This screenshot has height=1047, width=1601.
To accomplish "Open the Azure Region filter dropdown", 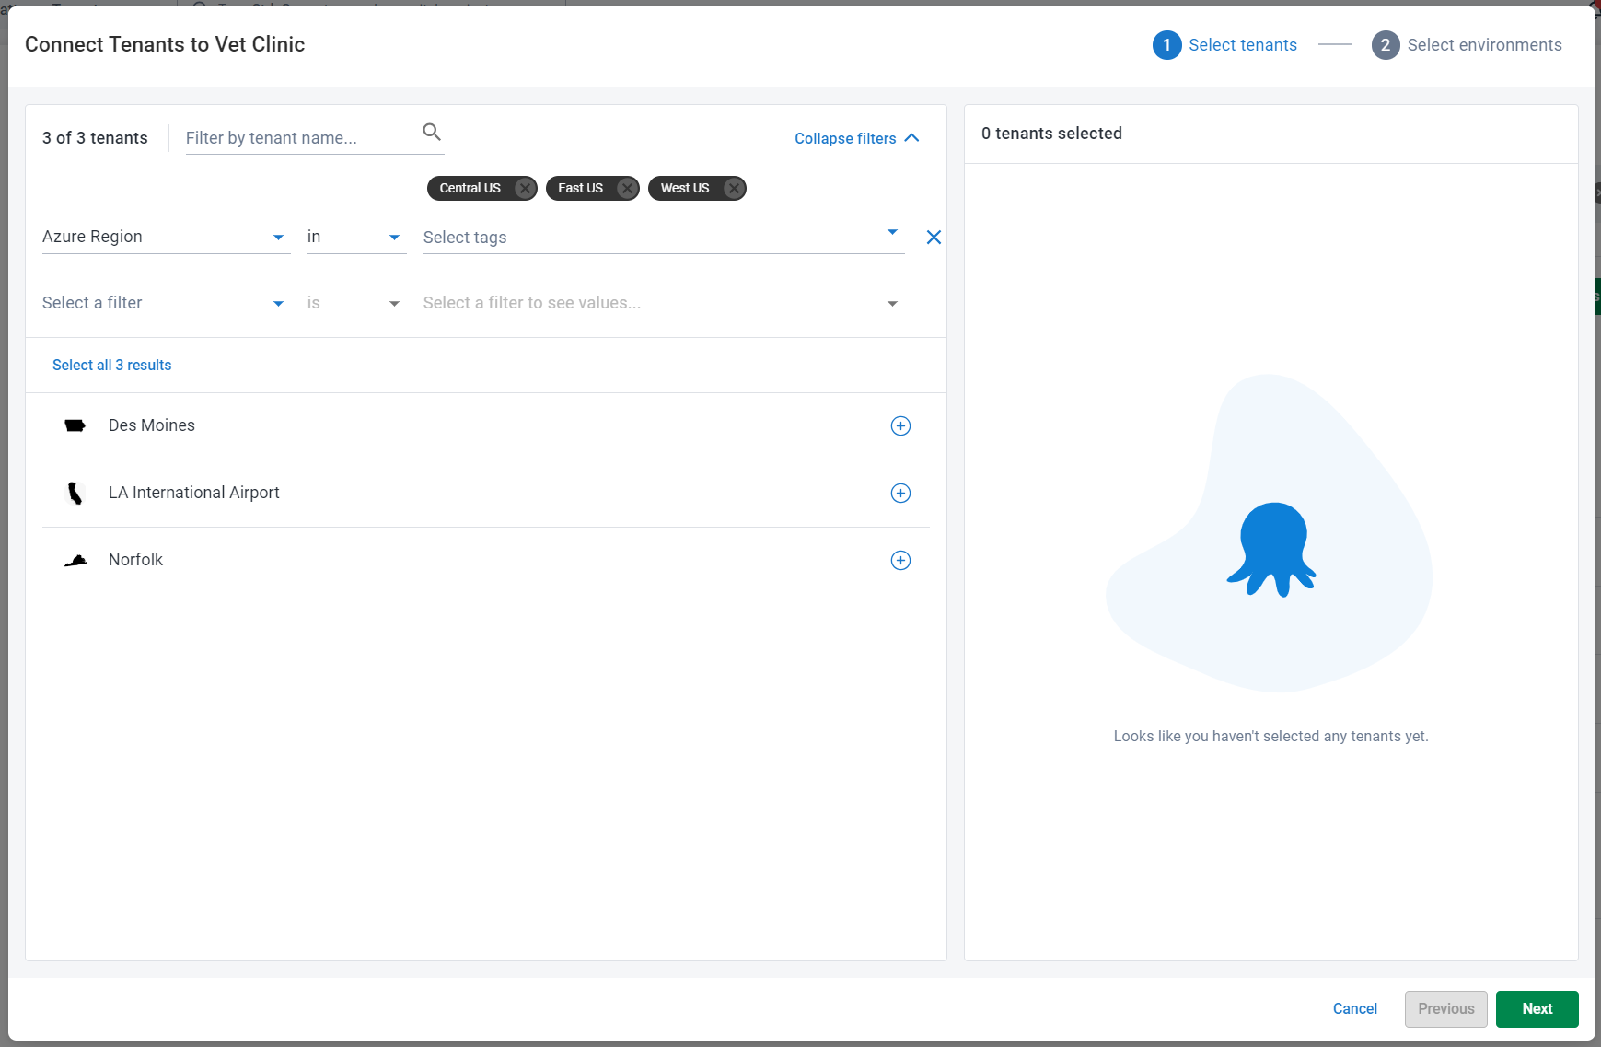I will click(166, 237).
